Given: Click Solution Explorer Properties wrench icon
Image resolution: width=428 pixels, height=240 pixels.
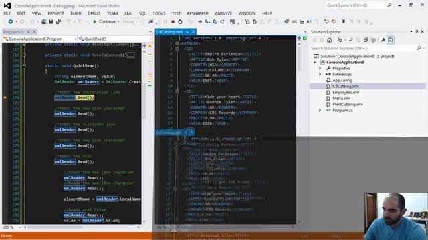Looking at the screenshot, I should [383, 40].
